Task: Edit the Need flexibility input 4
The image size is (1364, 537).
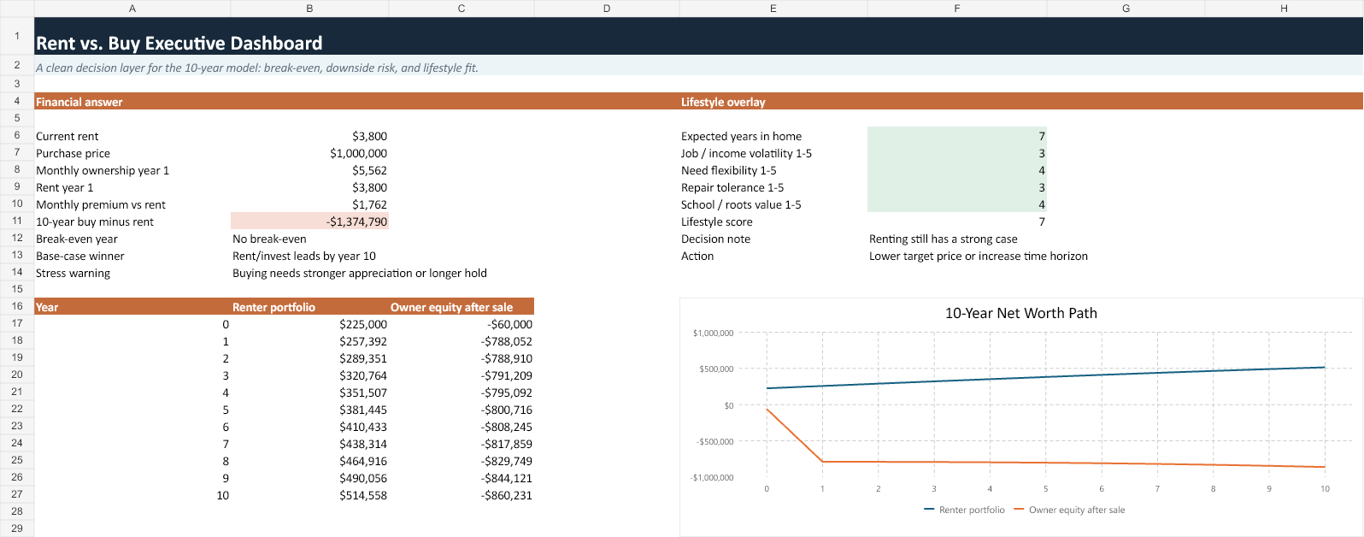Action: (957, 170)
